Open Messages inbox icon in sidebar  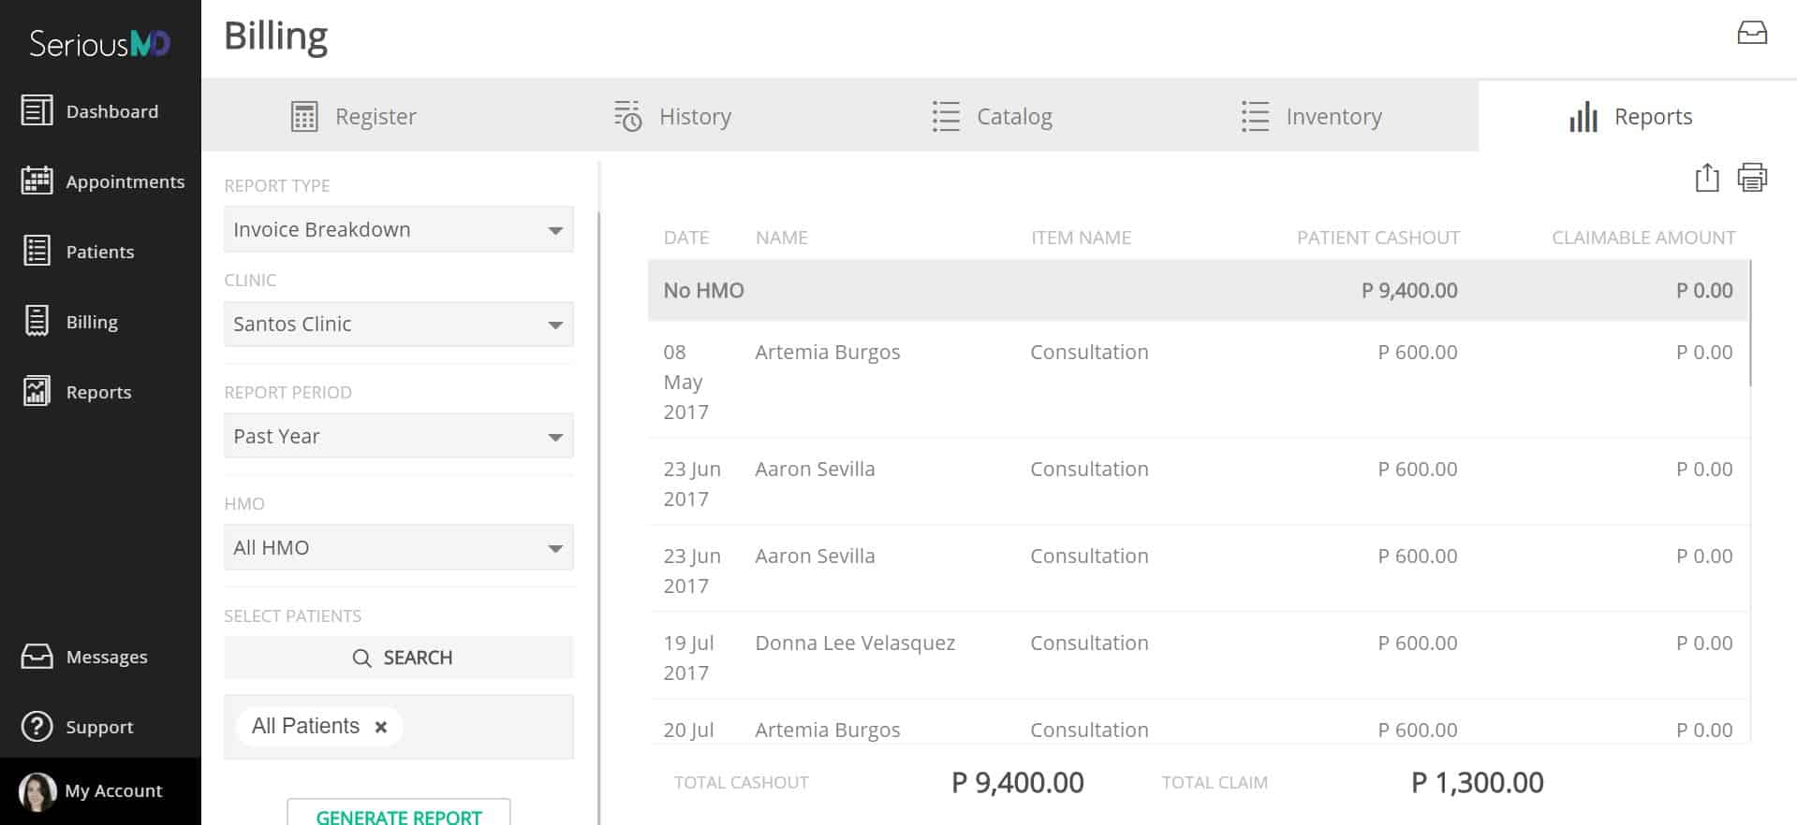(x=37, y=657)
